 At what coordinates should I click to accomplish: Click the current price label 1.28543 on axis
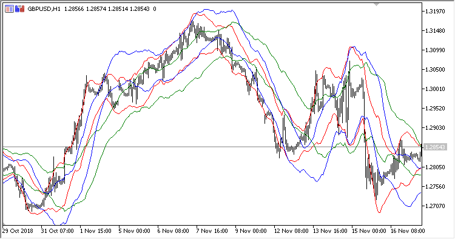pyautogui.click(x=435, y=147)
